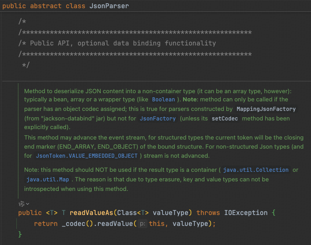Open JsonToken.VALUE_EMBEDDED_OBJECT reference
Screen dimensions: 311x245
(x=86, y=156)
